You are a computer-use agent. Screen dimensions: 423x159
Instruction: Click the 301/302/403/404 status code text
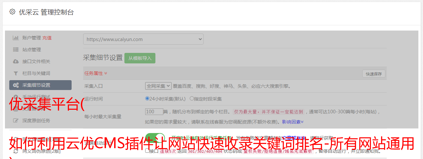click(x=205, y=151)
